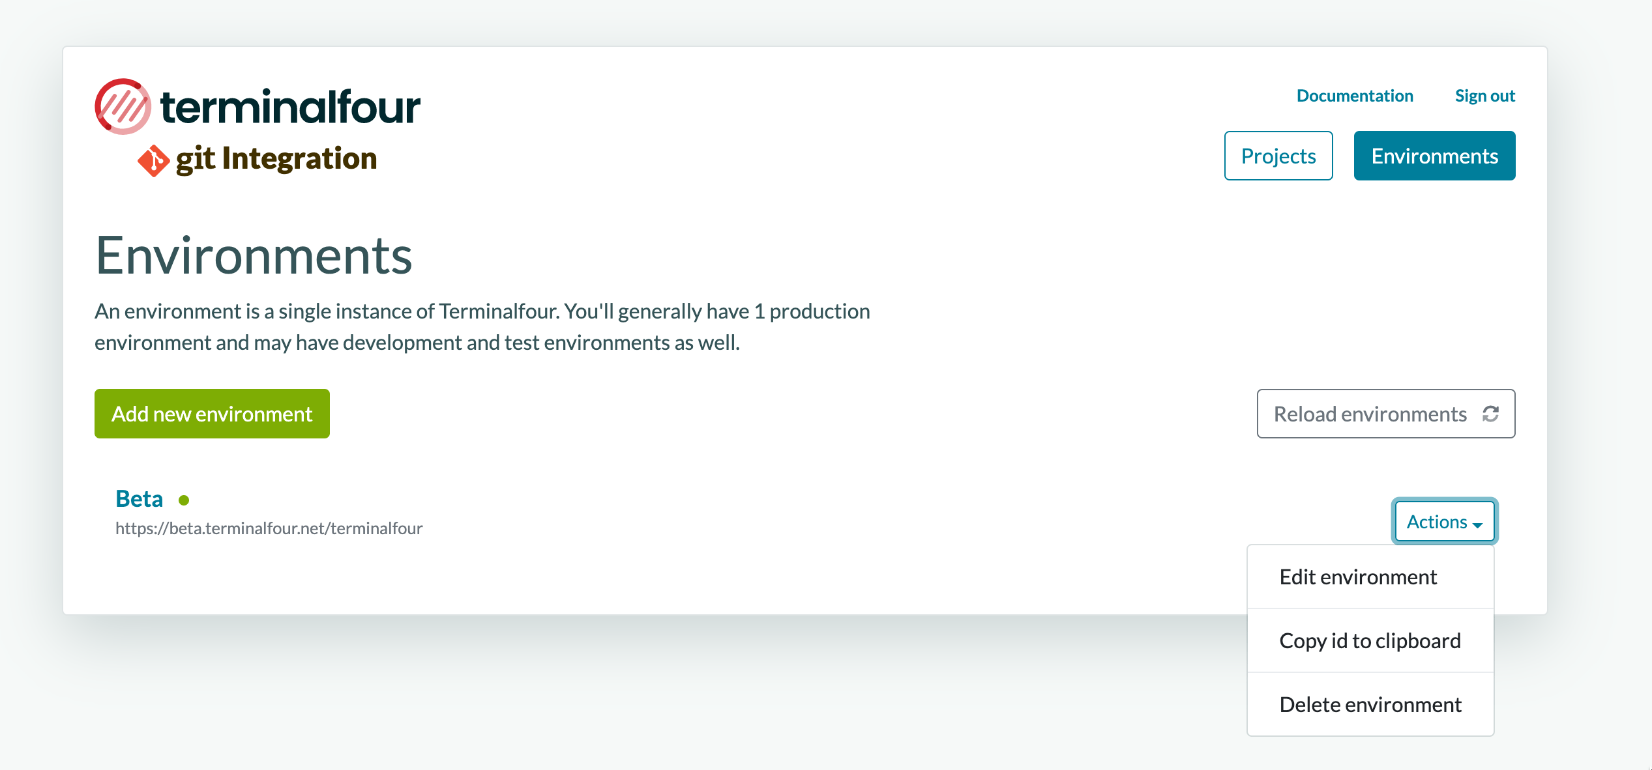Click the Beta environment name link

point(138,498)
